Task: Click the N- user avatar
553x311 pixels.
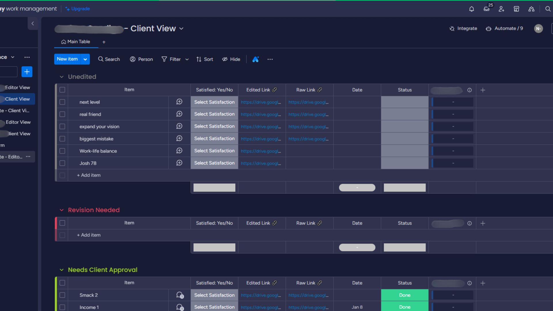Action: tap(538, 29)
